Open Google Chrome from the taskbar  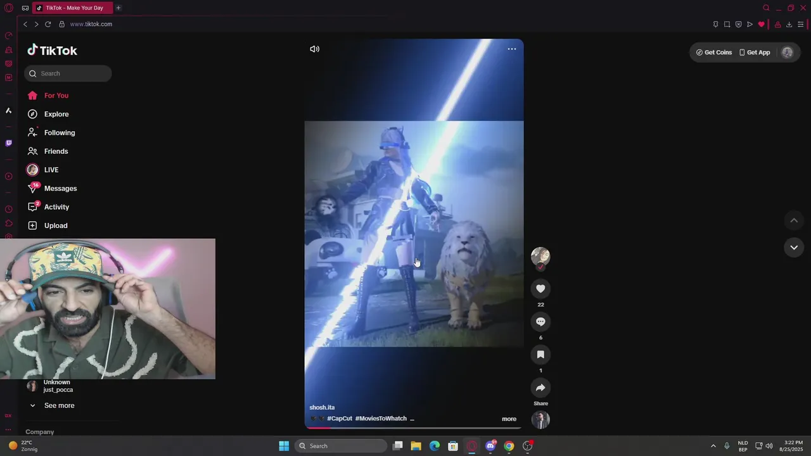click(509, 446)
